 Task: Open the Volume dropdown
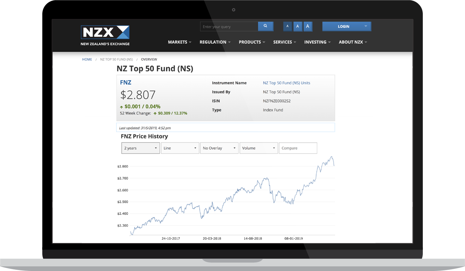[259, 148]
